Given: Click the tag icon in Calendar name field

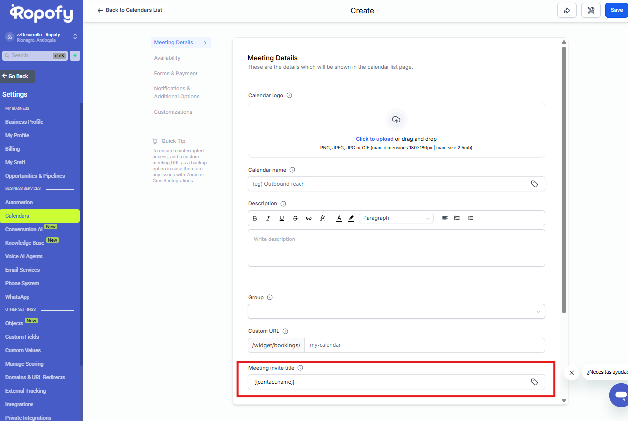Looking at the screenshot, I should click(x=534, y=184).
